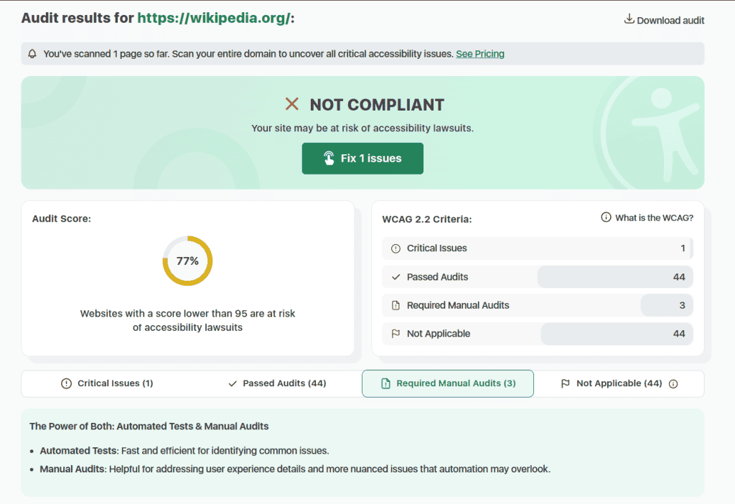Click the Critical Issues count 1 row
Screen dimensions: 735x504
tap(538, 248)
